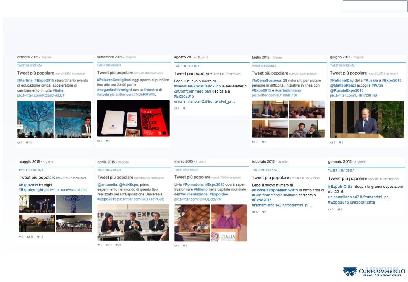Click the Confcommercio logo at the bottom right
408x282 pixels.
pos(374,271)
